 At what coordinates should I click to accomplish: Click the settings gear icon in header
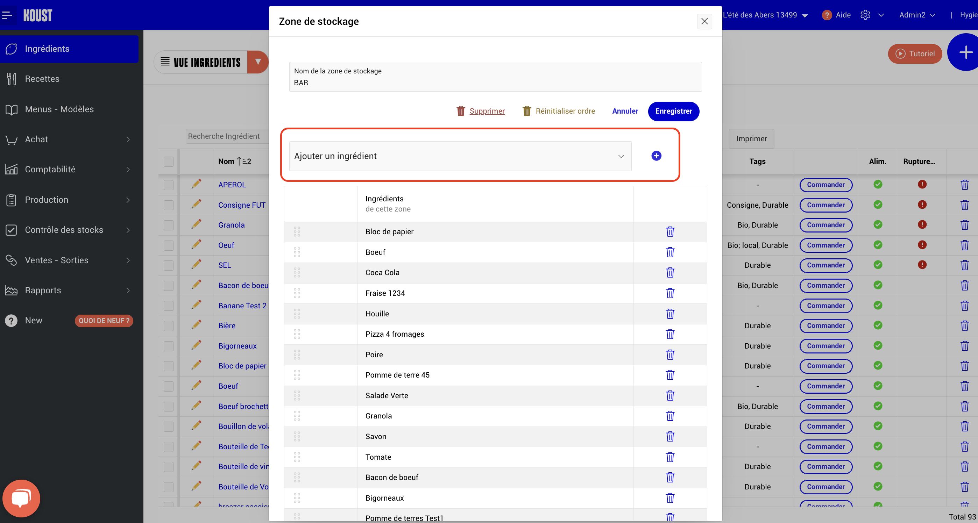coord(865,15)
